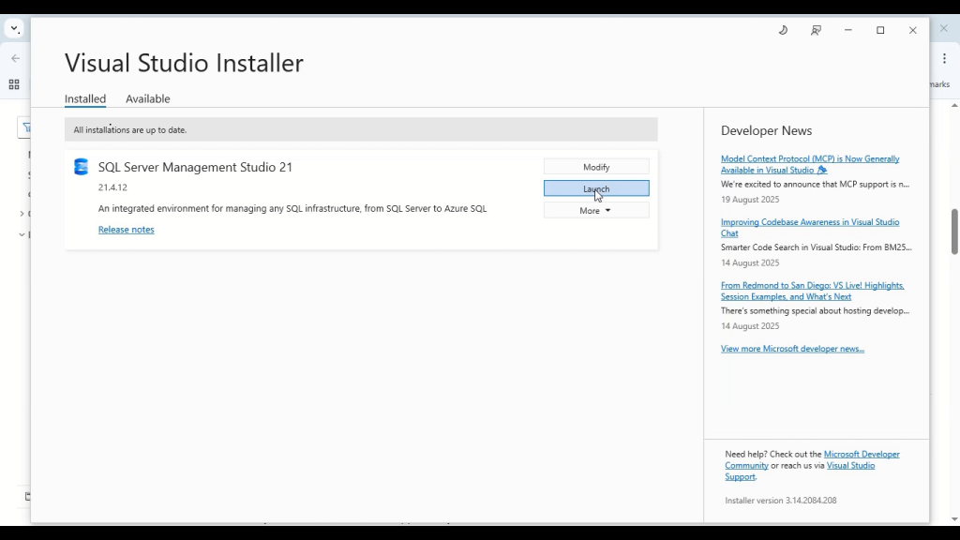Open the apps grid icon in the browser

(13, 84)
